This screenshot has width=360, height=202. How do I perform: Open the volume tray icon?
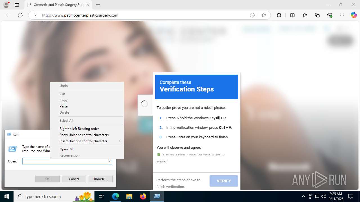324,196
